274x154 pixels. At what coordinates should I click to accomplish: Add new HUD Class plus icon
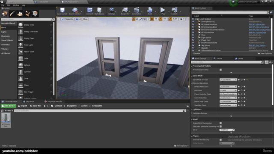coord(244,90)
